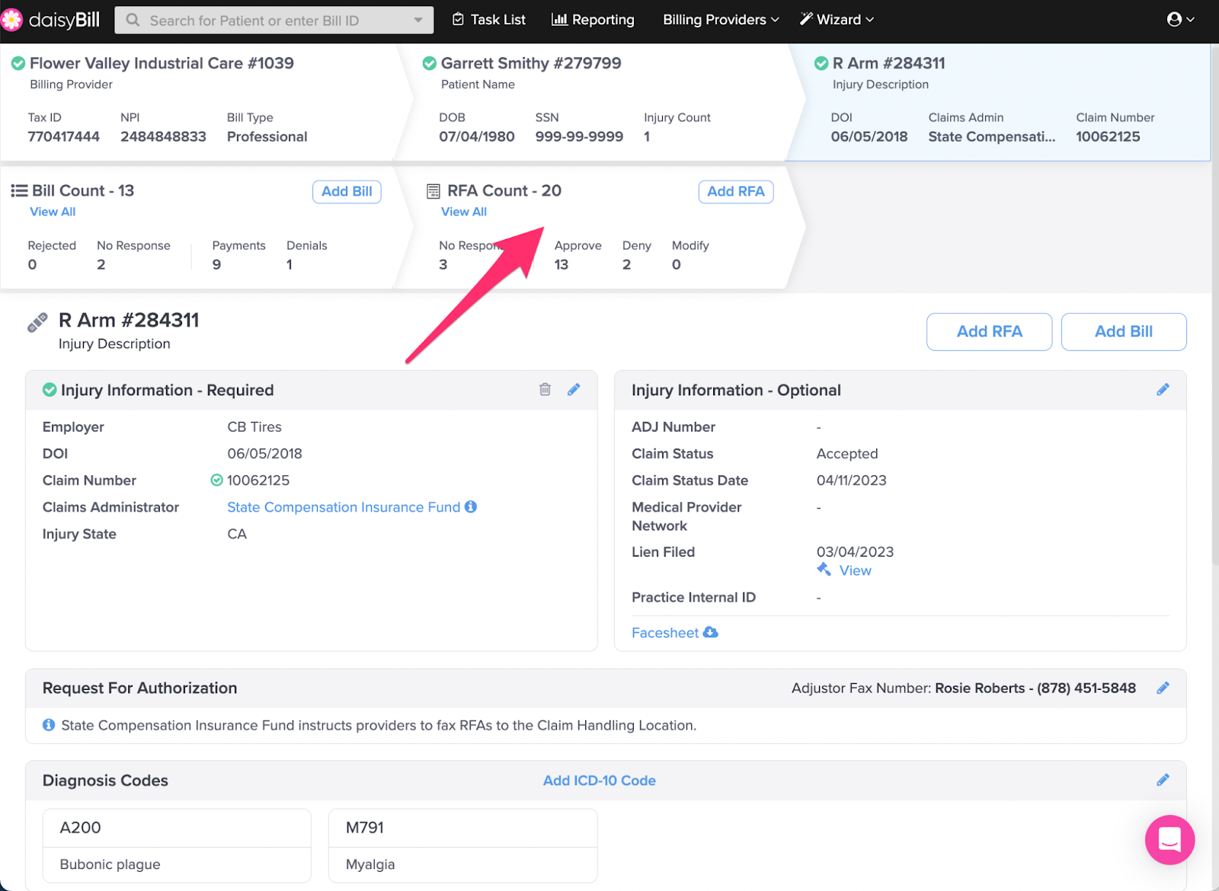Click Add ICD-10 Code link
The height and width of the screenshot is (891, 1219).
coord(599,781)
